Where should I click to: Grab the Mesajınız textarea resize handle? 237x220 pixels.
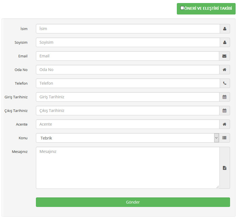[218, 187]
